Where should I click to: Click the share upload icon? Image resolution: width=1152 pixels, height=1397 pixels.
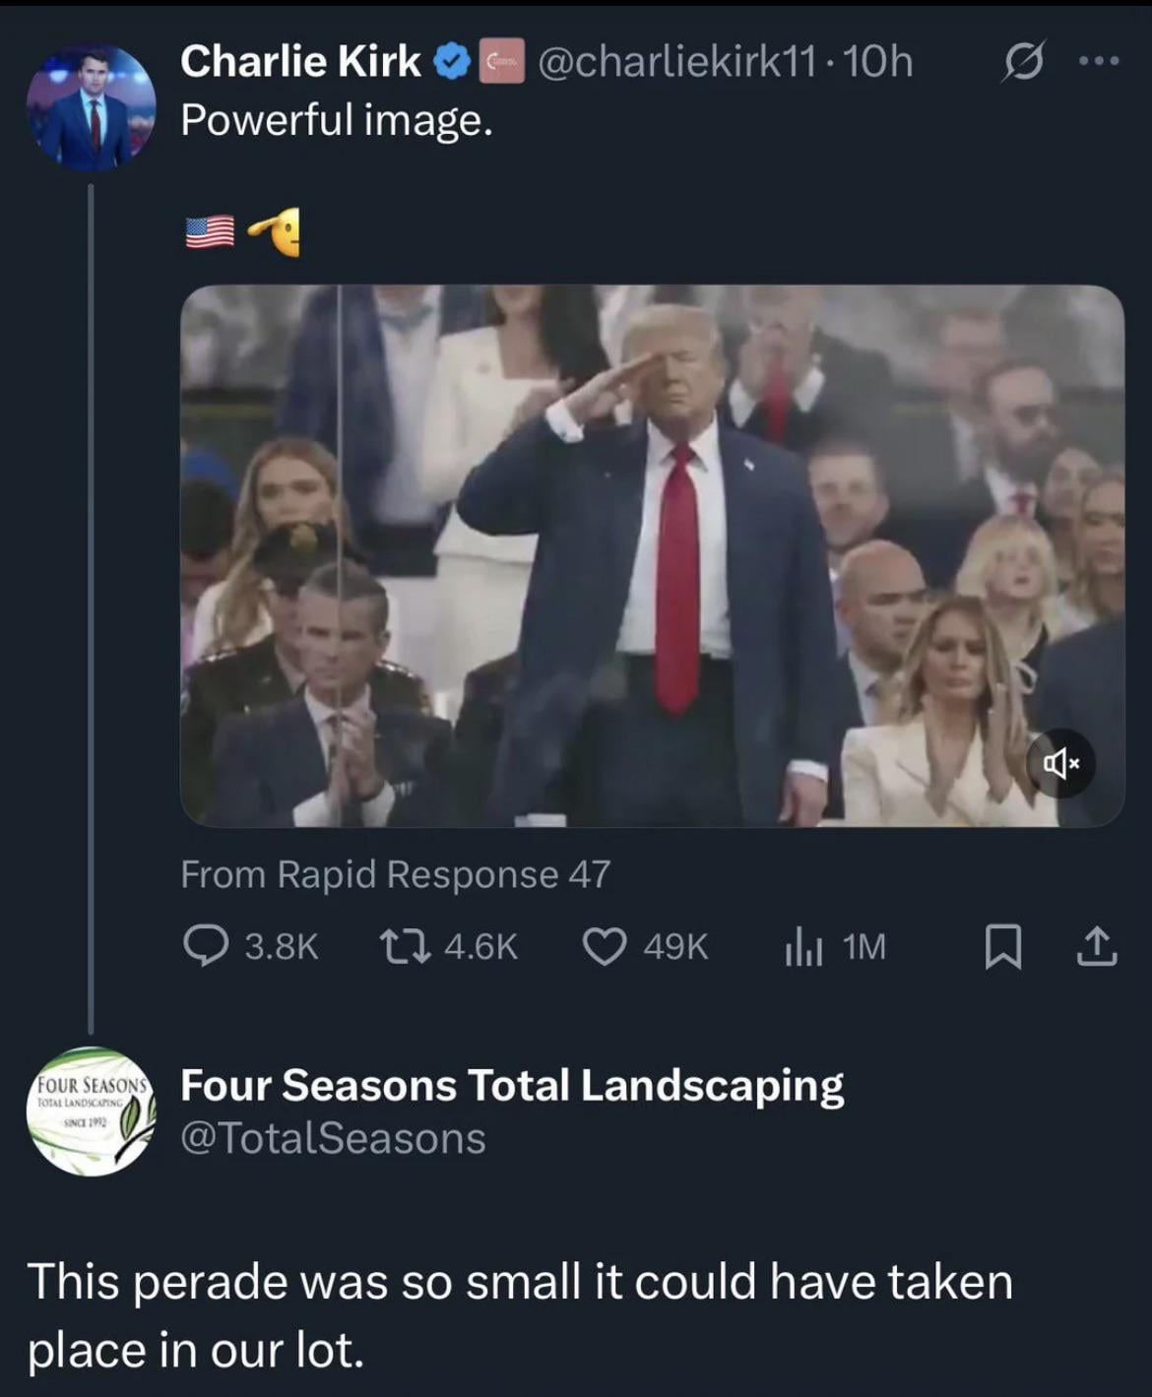(1096, 947)
